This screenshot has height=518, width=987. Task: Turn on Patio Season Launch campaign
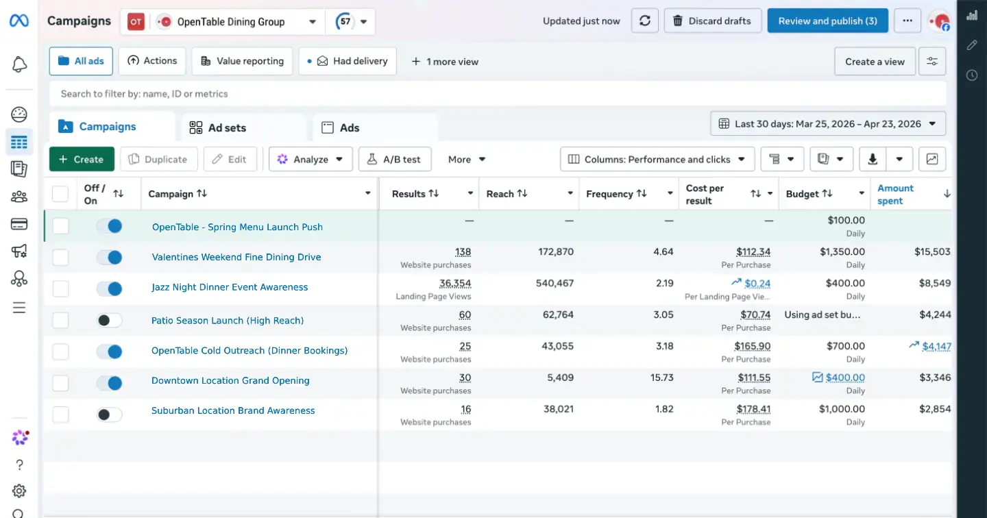click(x=109, y=320)
